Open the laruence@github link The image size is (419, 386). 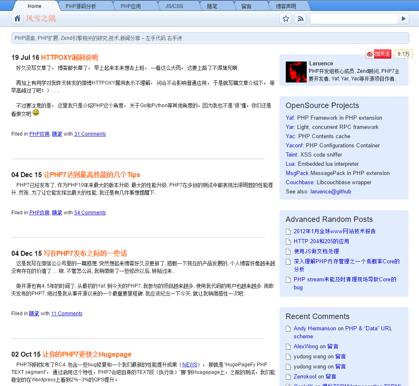pos(331,191)
